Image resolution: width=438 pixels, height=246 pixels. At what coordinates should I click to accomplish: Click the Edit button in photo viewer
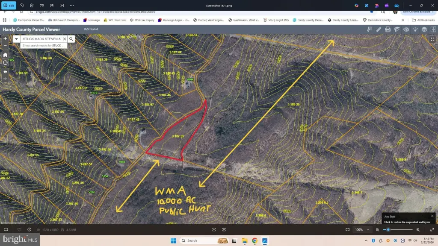(x=9, y=6)
